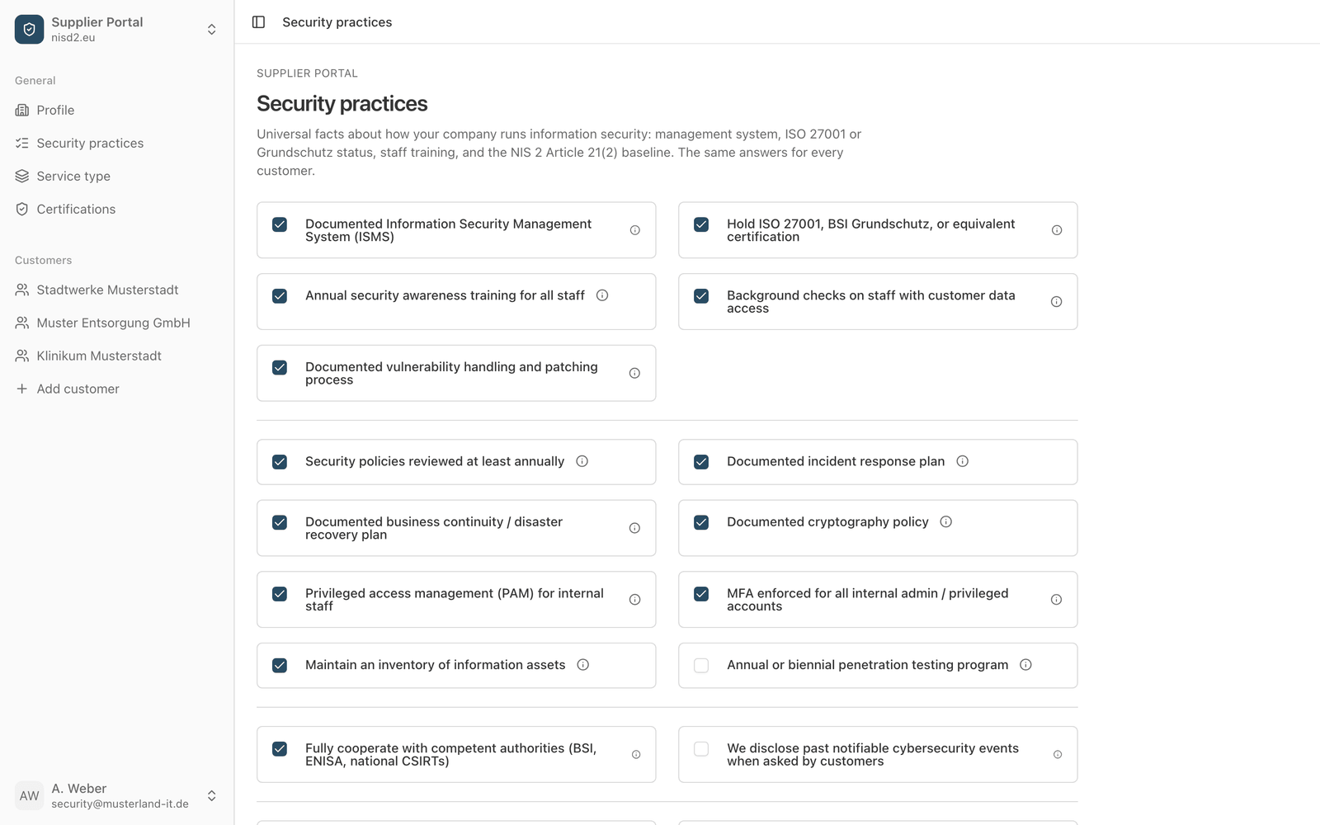Viewport: 1320px width, 825px height.
Task: Uncheck Documented cryptography policy
Action: click(701, 522)
